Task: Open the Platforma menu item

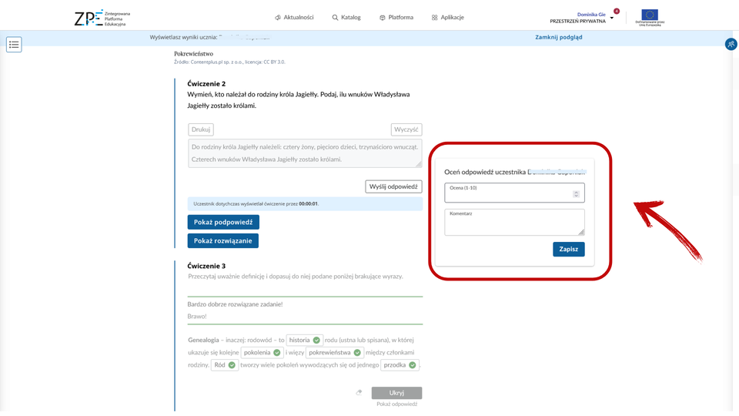Action: tap(396, 17)
